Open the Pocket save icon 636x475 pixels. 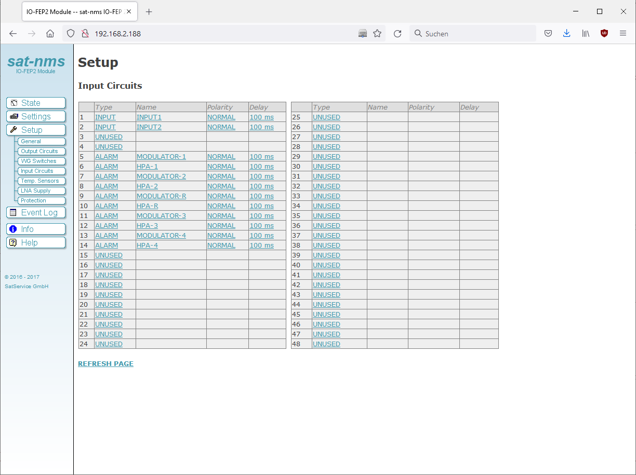tap(548, 34)
